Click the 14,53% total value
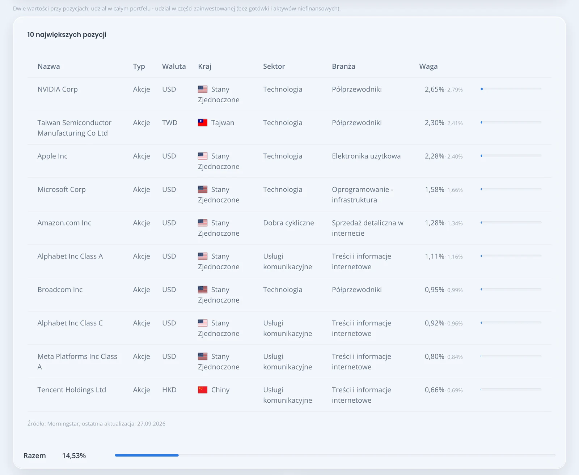 coord(74,455)
